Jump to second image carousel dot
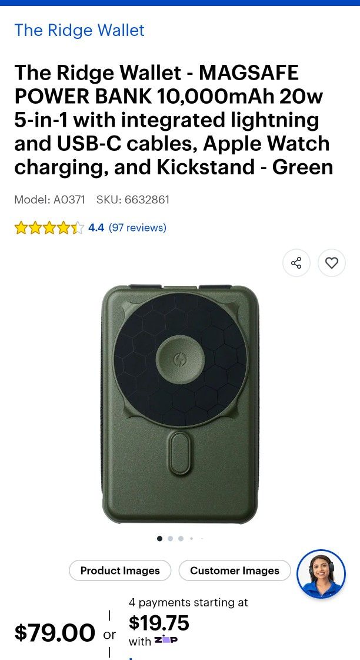 tap(170, 539)
